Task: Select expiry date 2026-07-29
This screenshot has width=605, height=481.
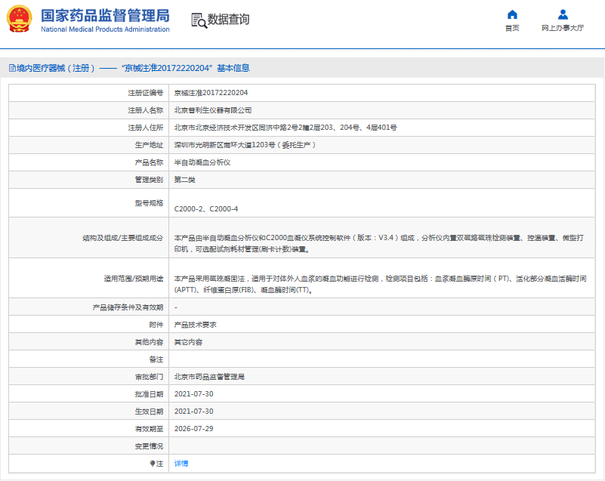Action: pyautogui.click(x=193, y=429)
